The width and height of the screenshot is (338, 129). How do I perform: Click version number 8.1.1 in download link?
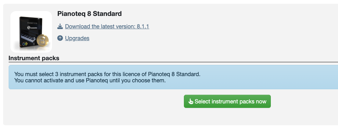(x=143, y=27)
